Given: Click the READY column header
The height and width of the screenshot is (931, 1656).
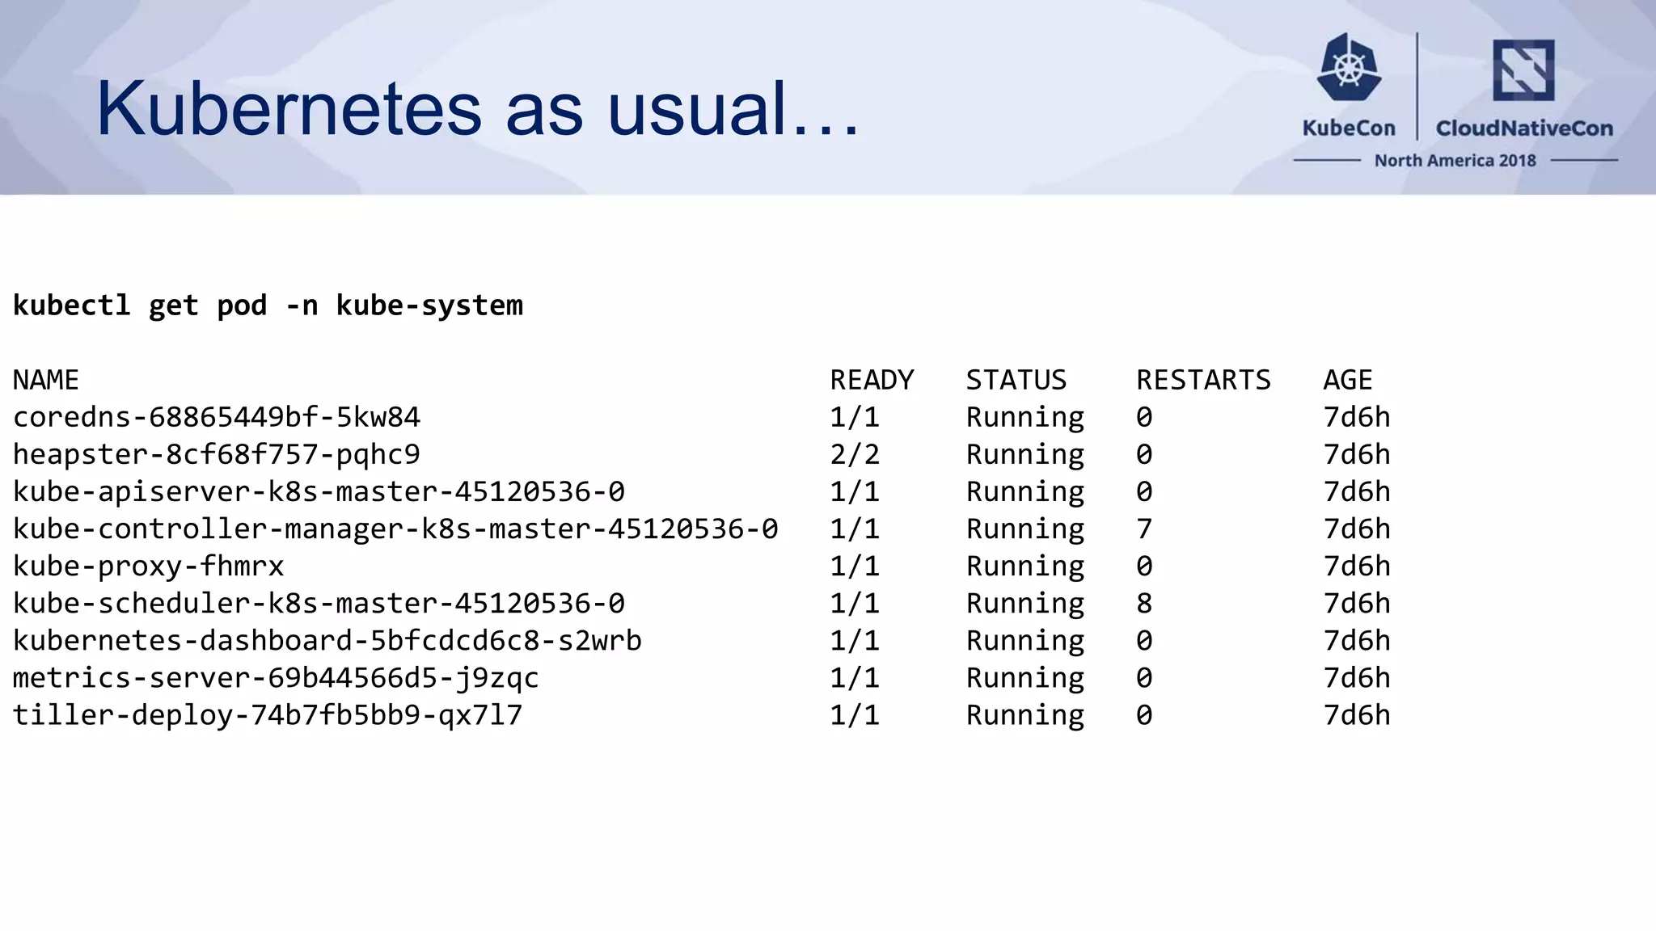Looking at the screenshot, I should coord(872,380).
